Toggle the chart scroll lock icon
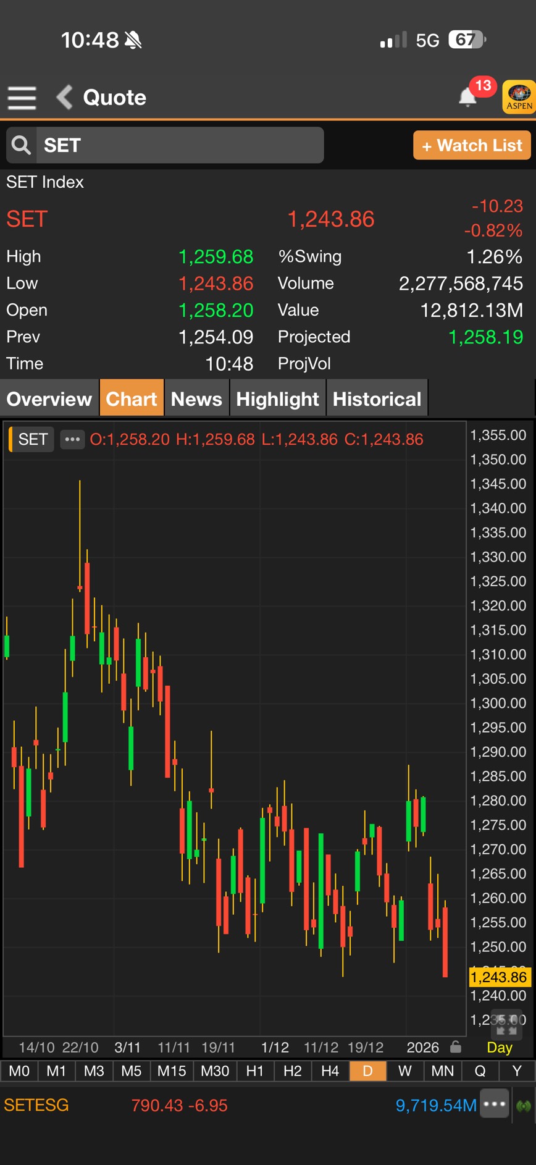 click(x=456, y=1046)
